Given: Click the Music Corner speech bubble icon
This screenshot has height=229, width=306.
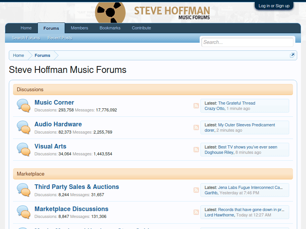Looking at the screenshot, I should tap(23, 105).
